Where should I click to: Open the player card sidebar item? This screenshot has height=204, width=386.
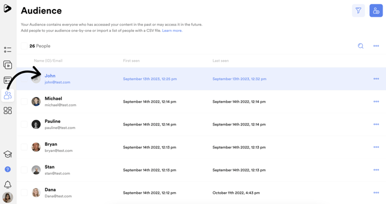point(7,80)
